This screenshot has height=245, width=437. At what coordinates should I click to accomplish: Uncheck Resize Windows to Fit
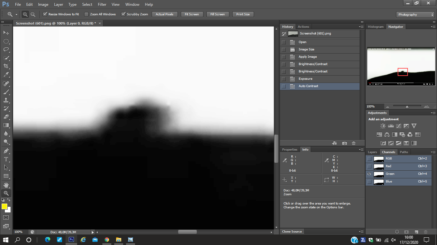tap(45, 14)
